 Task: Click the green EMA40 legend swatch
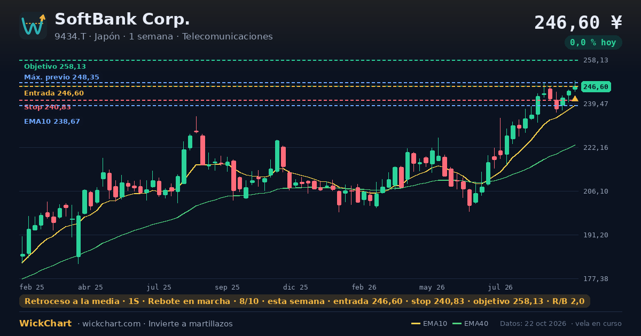[x=457, y=324]
